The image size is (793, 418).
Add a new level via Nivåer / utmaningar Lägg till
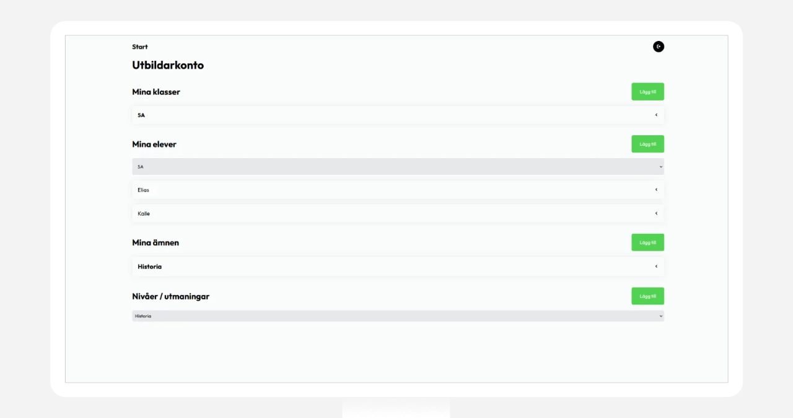[x=647, y=296]
